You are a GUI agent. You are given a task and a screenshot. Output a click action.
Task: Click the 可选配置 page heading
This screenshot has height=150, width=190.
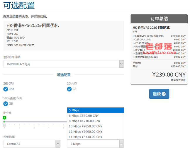pos(19,6)
